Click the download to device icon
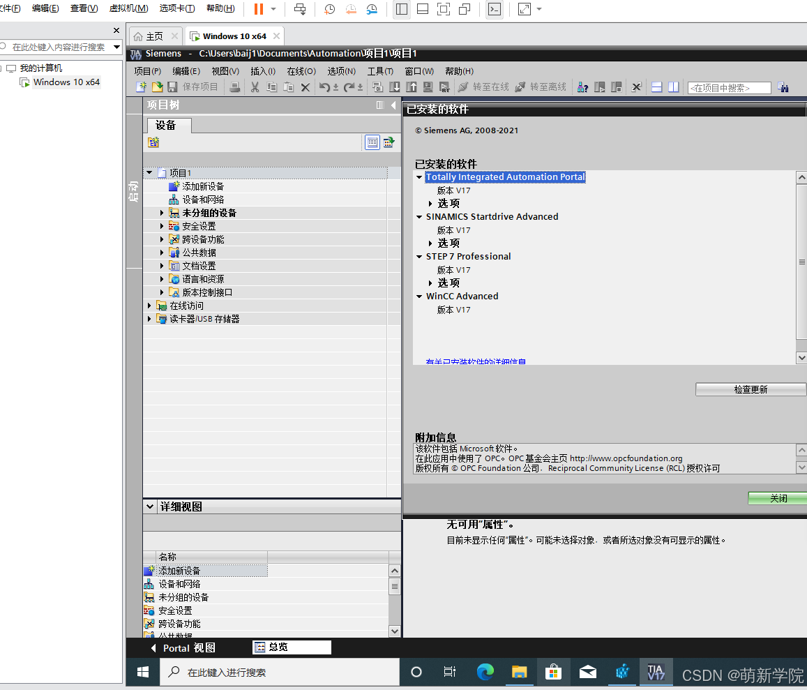The height and width of the screenshot is (690, 807). point(395,87)
